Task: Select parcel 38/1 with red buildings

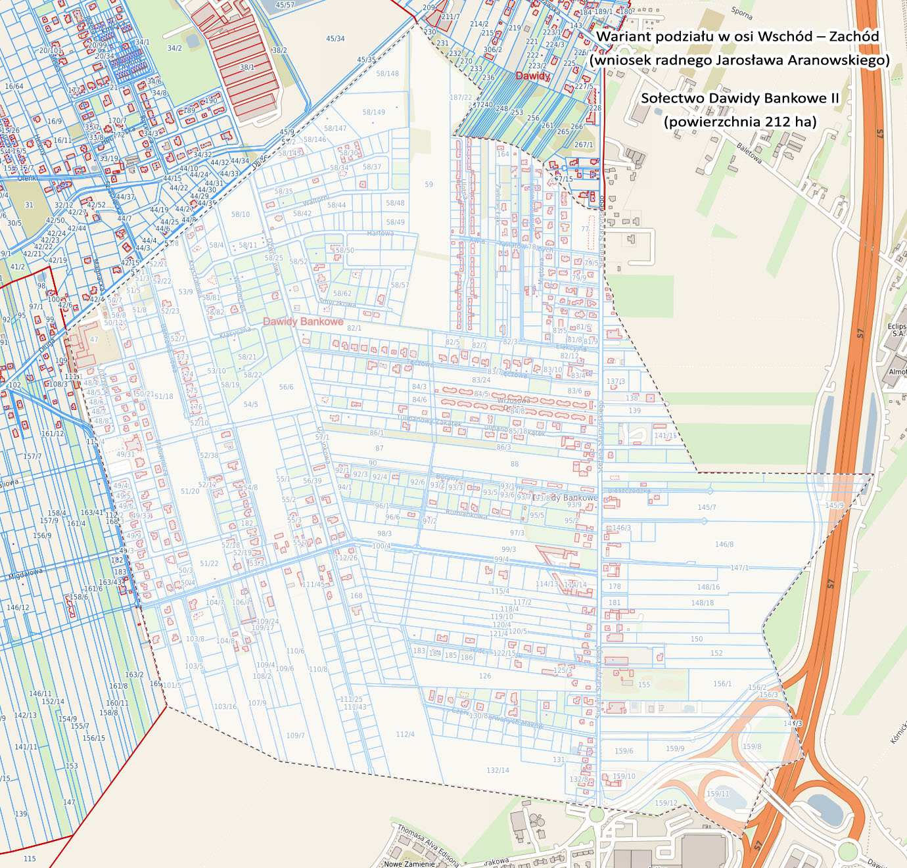Action: (247, 68)
